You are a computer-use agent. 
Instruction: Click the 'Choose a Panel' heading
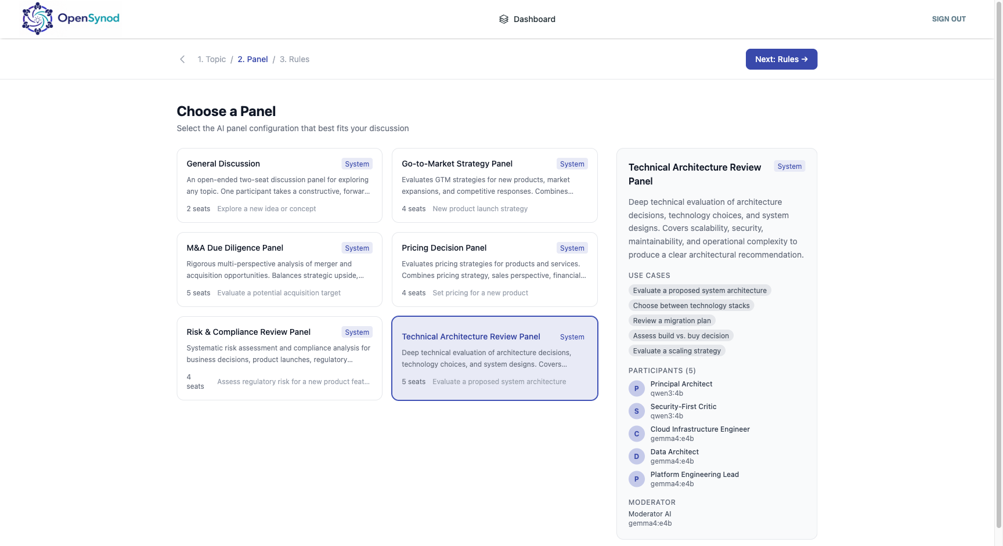point(226,111)
